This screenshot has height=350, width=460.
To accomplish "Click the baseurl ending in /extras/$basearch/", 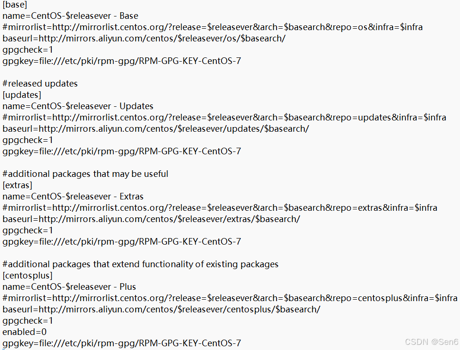I will click(x=151, y=219).
